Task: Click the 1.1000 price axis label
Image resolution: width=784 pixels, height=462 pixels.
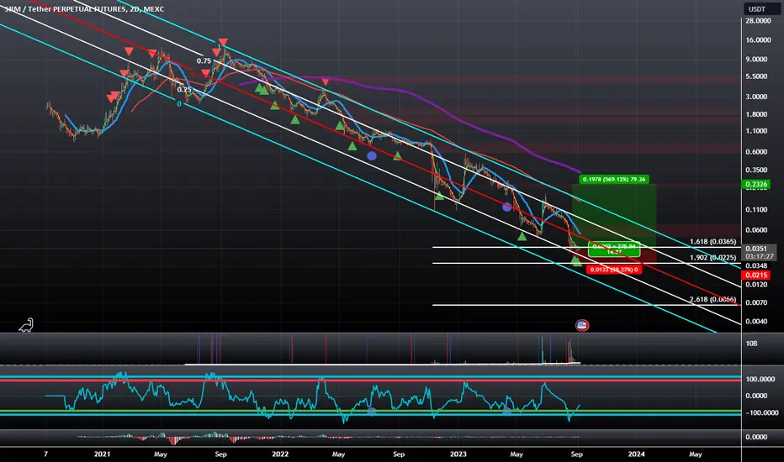Action: click(756, 131)
